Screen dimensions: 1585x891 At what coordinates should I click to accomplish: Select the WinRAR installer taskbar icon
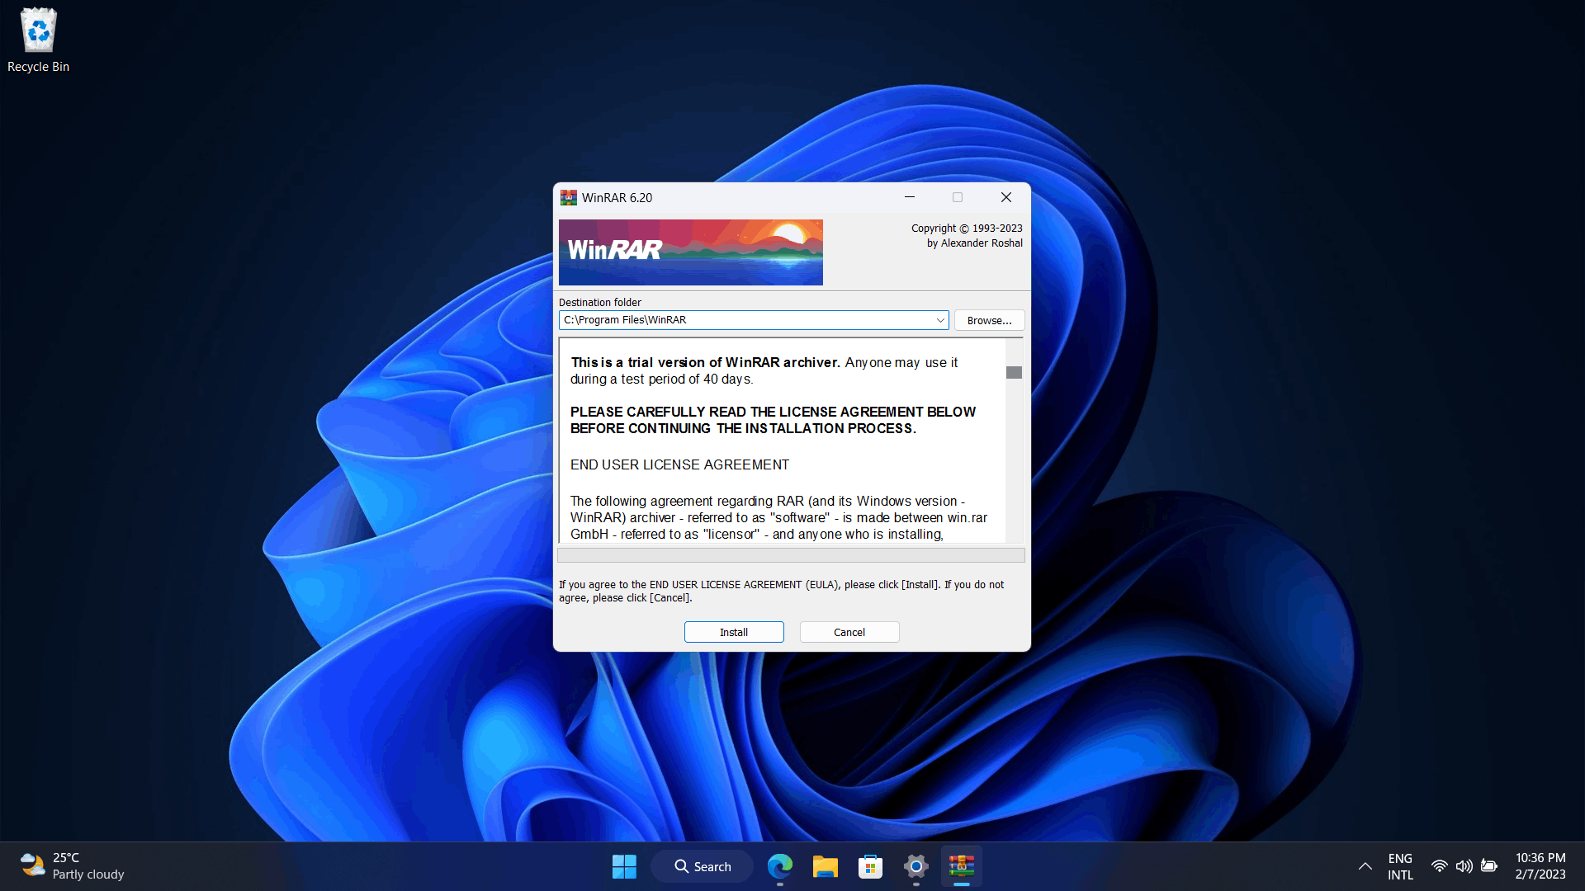962,866
